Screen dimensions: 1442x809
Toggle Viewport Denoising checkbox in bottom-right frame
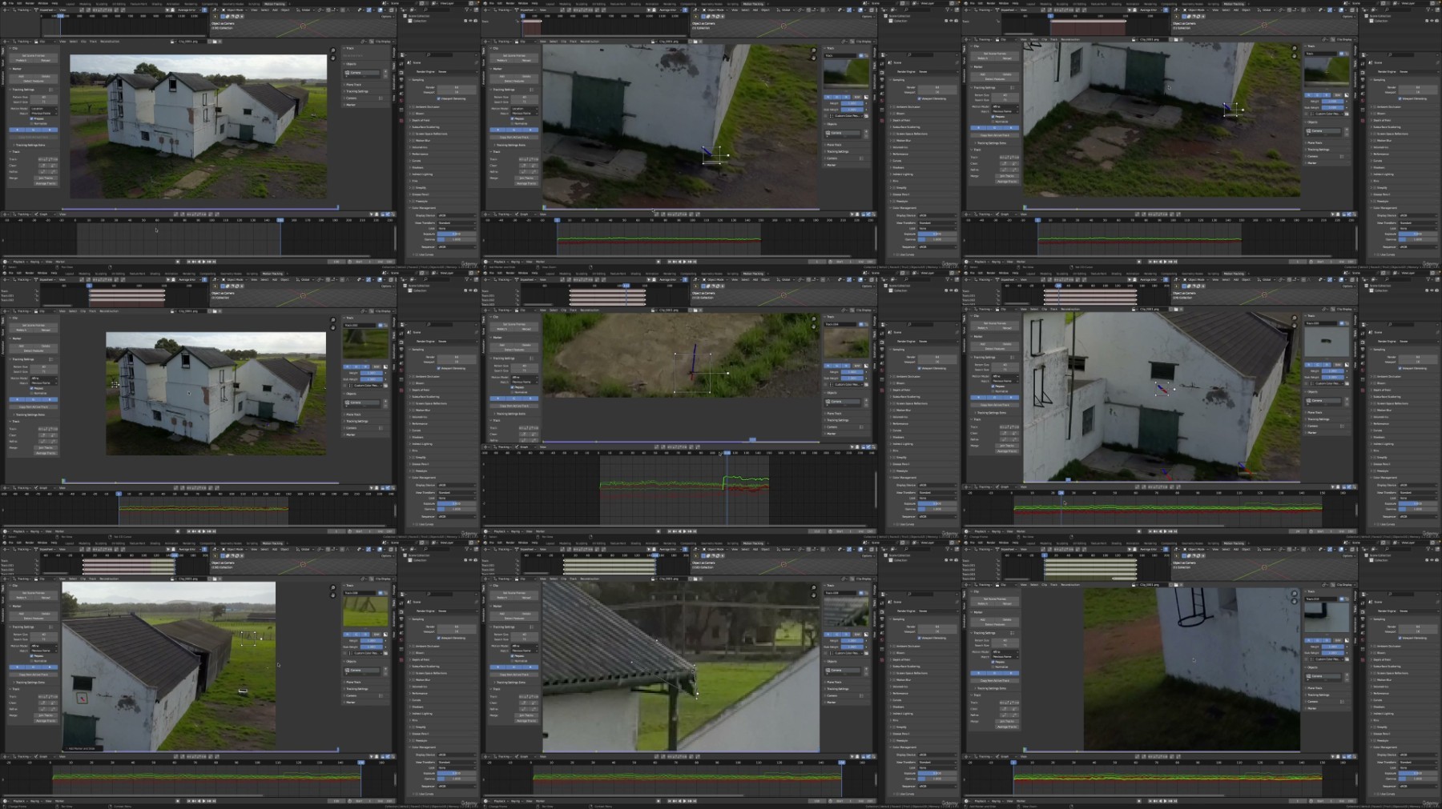(1400, 638)
